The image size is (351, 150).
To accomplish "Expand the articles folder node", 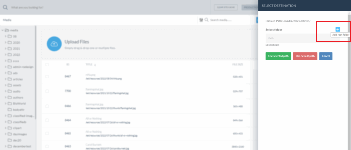I will click(x=5, y=79).
